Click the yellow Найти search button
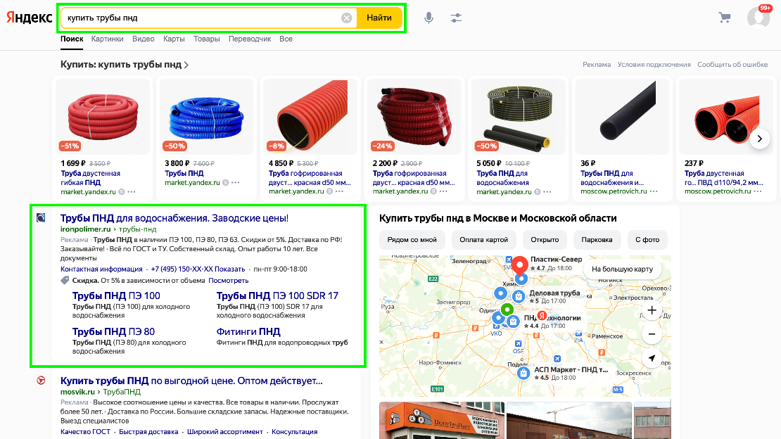Viewport: 781px width, 439px height. tap(379, 18)
